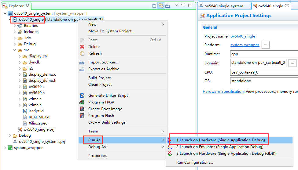The image size is (298, 170).
Task: Click Refresh icon in context menu
Action: [82, 53]
